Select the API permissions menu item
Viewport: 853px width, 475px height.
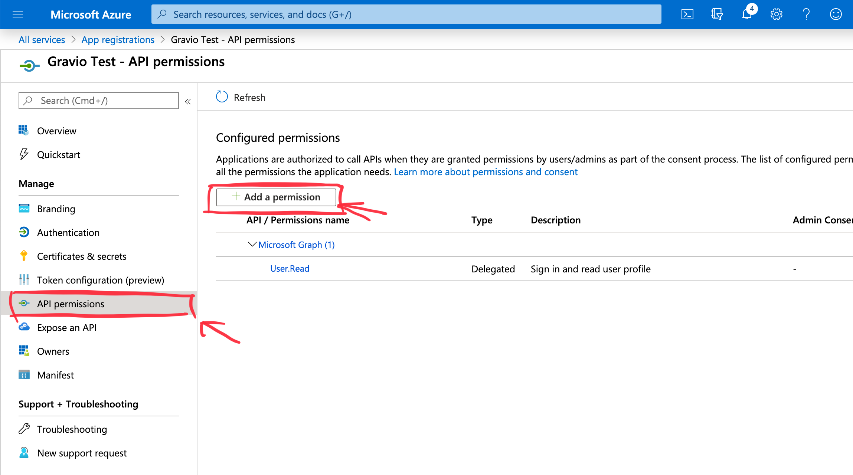(x=99, y=303)
